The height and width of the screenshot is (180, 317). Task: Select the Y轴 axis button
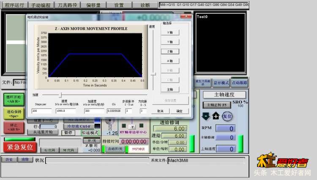coord(170,42)
